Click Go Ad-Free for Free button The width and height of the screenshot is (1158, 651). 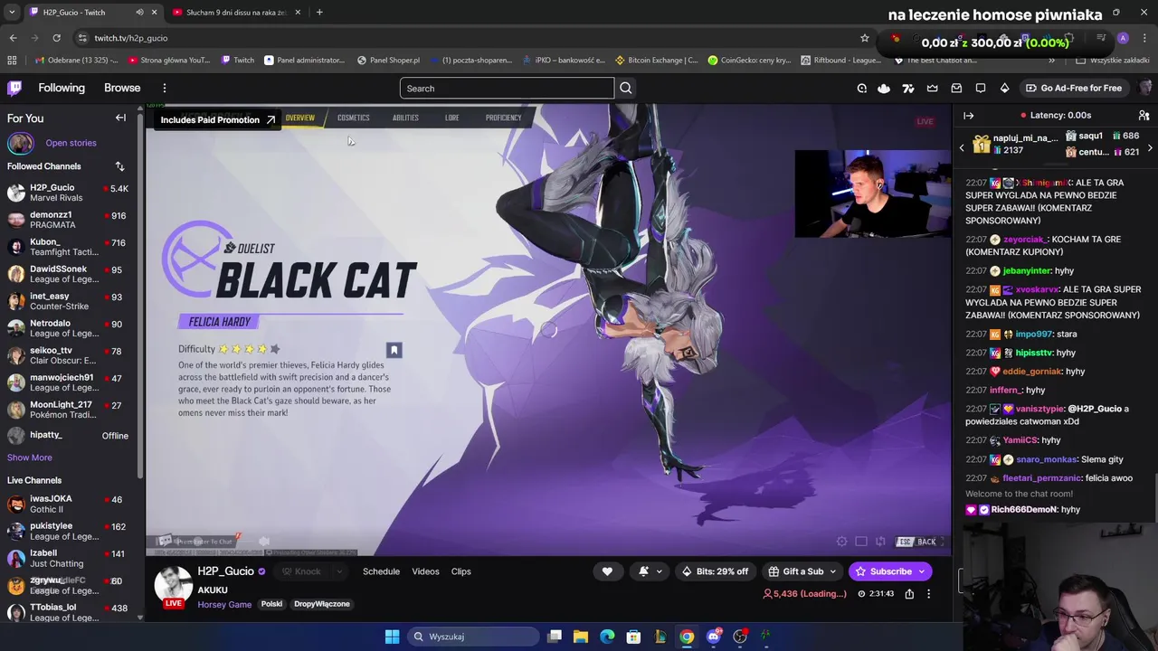[1074, 88]
